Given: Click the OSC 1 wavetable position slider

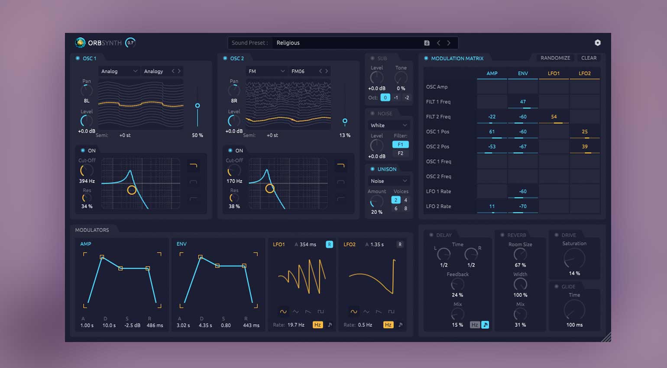Looking at the screenshot, I should (198, 106).
